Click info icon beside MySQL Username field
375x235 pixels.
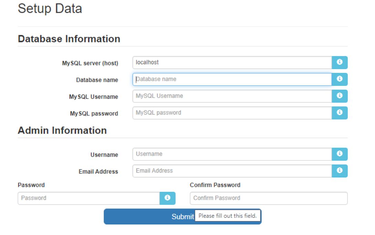point(340,96)
